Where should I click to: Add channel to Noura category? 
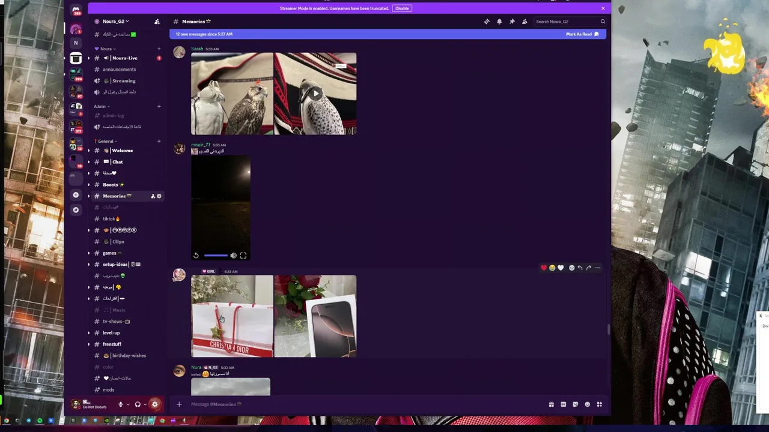tap(159, 49)
